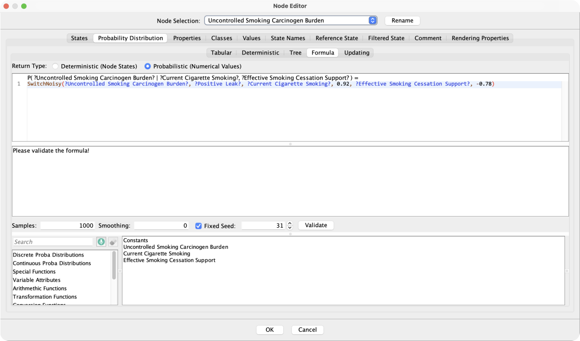
Task: Click the Cancel button
Action: click(x=307, y=330)
